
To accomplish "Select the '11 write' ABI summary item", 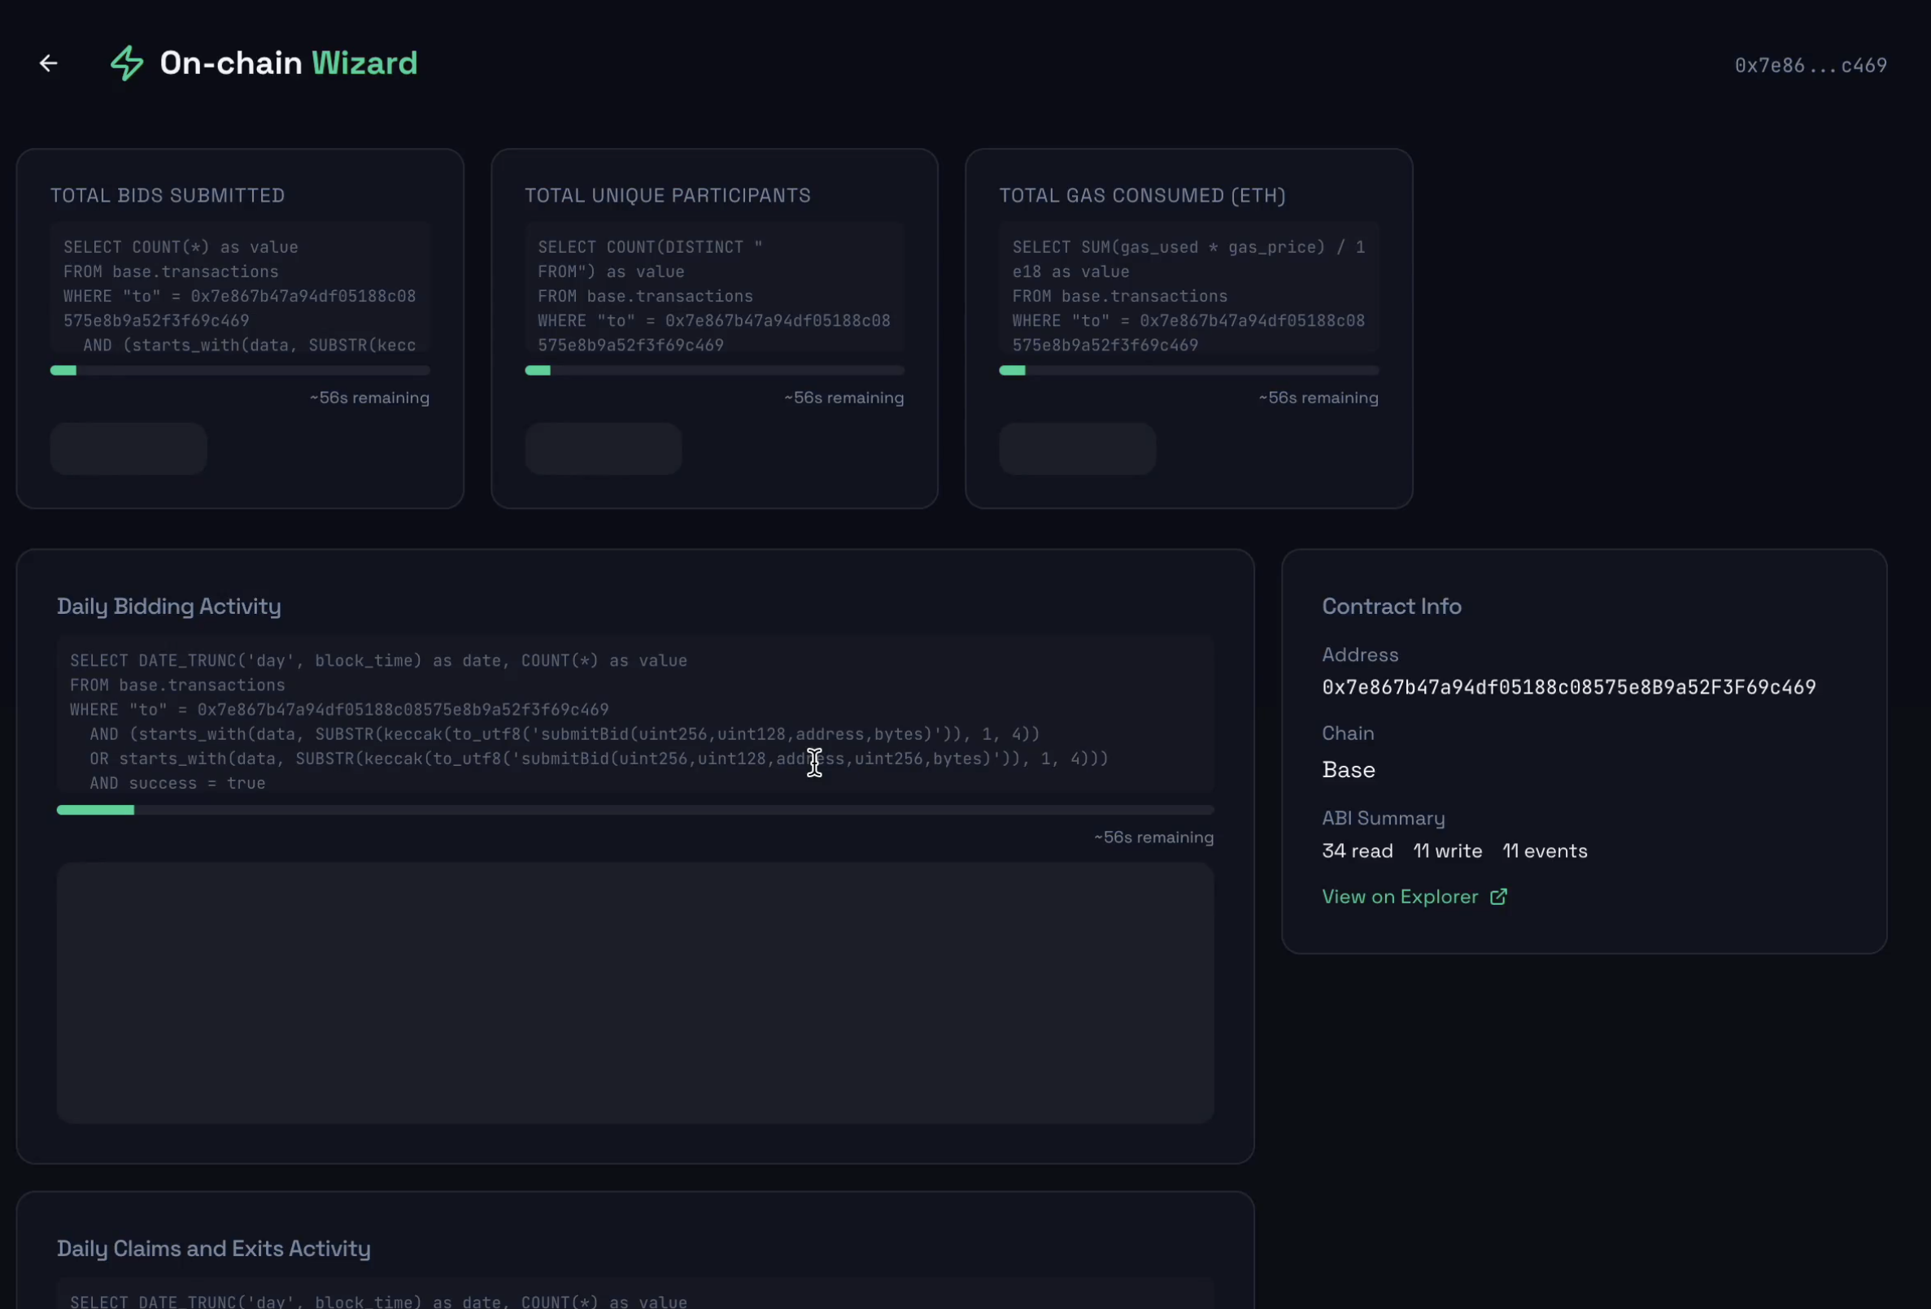I will [1447, 850].
